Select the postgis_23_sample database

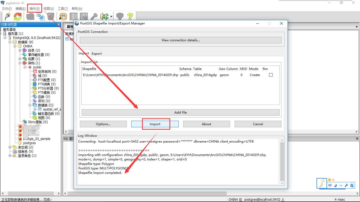click(x=37, y=139)
